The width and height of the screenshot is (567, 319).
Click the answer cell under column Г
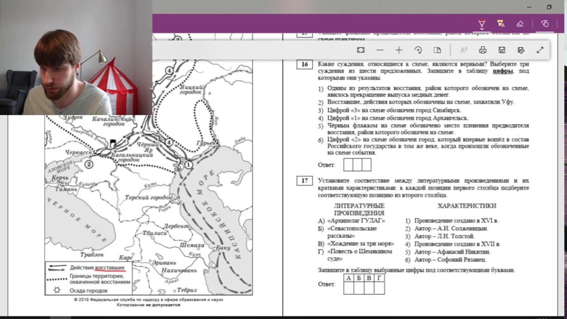tap(379, 288)
